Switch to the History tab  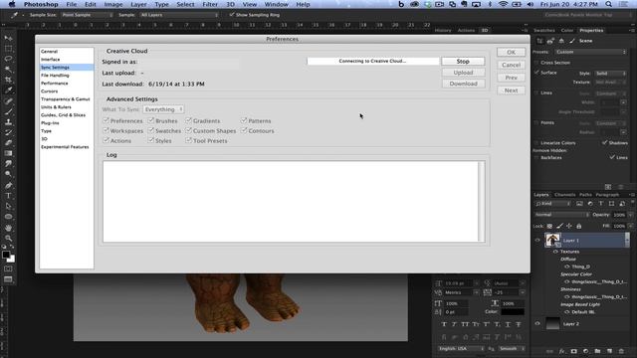tap(443, 31)
